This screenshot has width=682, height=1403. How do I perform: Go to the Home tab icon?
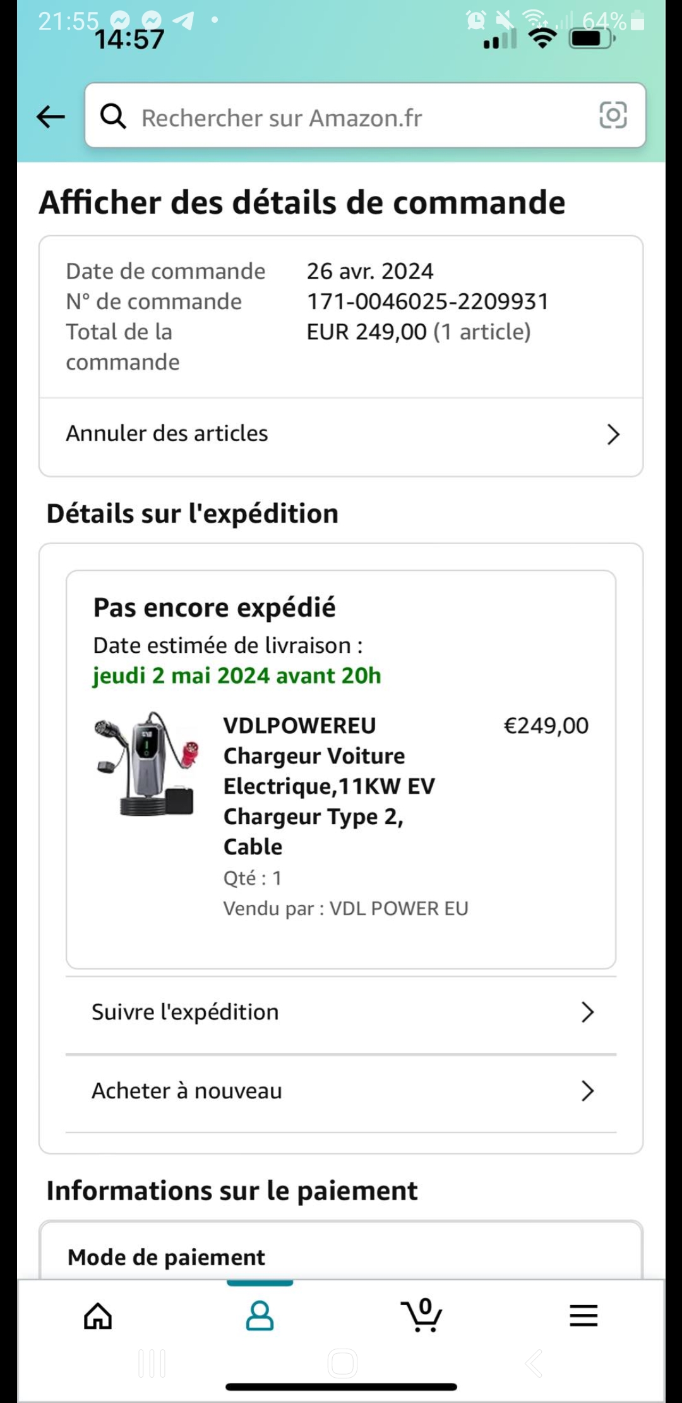(98, 1316)
